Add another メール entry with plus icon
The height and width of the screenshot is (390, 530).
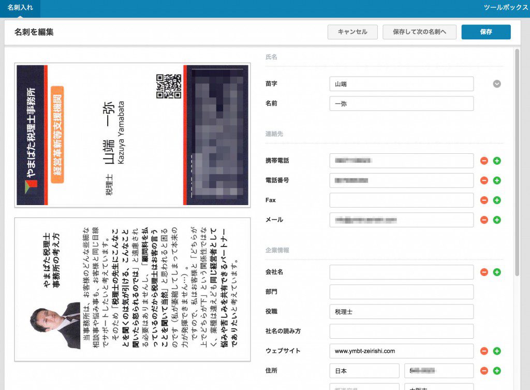click(497, 220)
